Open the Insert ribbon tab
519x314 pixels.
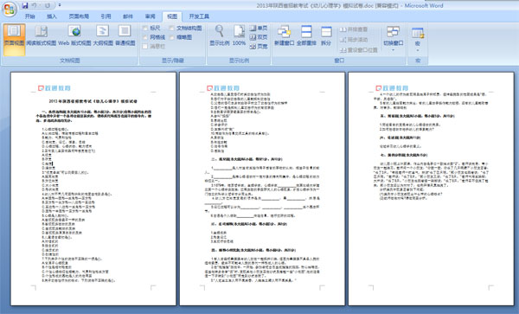coord(52,16)
